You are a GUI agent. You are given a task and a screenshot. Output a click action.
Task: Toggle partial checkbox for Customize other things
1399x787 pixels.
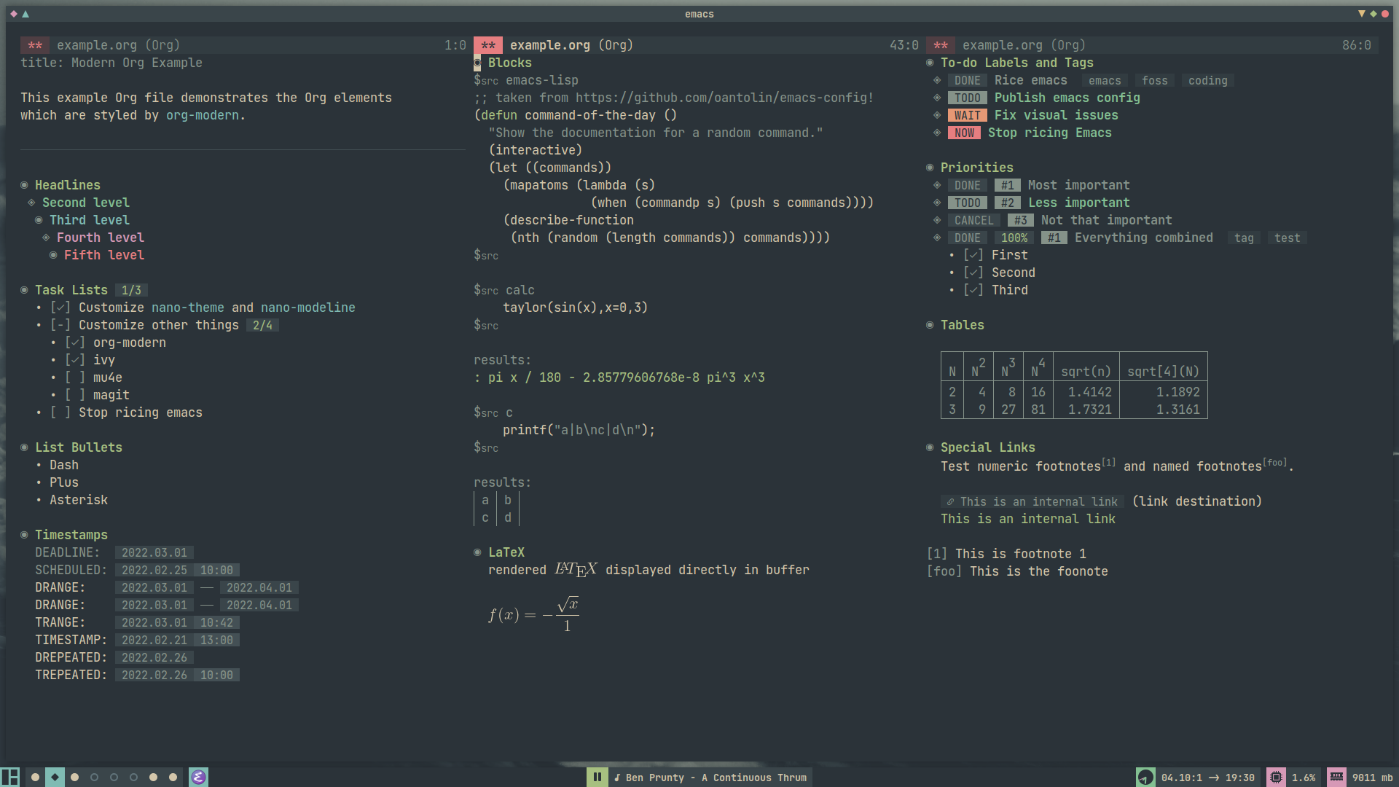click(60, 325)
